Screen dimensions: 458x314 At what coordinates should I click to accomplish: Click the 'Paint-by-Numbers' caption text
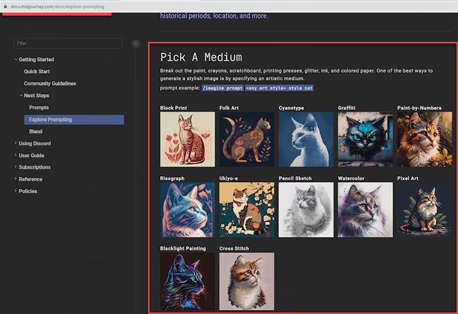pyautogui.click(x=420, y=108)
